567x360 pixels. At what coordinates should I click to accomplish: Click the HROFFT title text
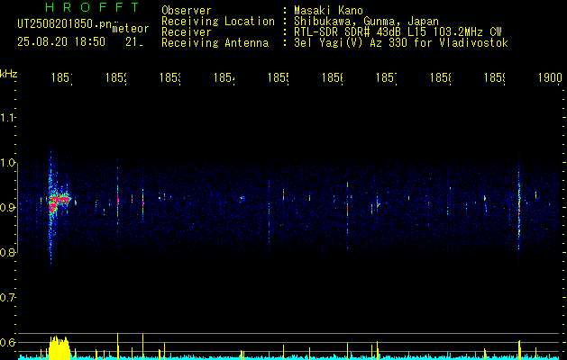(x=93, y=7)
